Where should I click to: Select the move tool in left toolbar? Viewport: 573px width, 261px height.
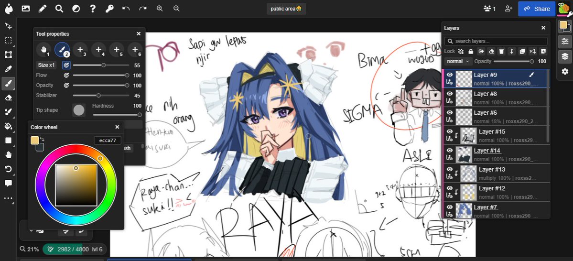9,26
